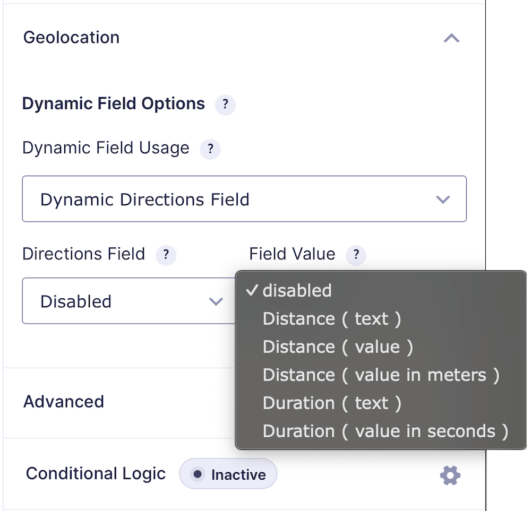The width and height of the screenshot is (531, 511).
Task: Pick Distance ( value in meters ) option
Action: [x=381, y=375]
